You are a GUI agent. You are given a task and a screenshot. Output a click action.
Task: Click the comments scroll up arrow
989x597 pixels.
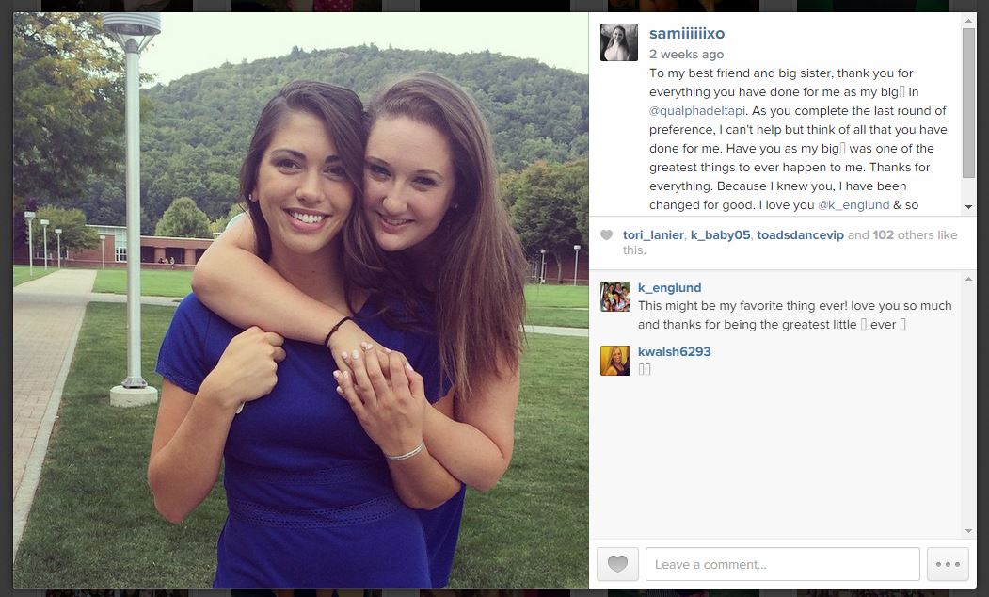(x=968, y=279)
